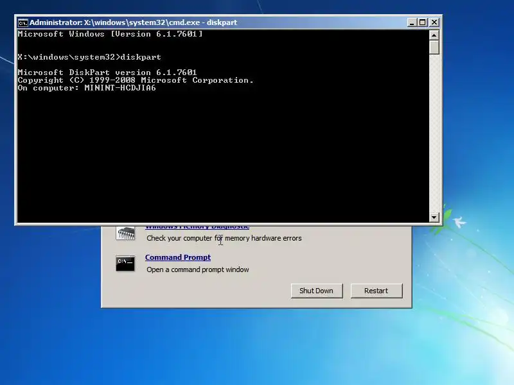Click the cmd scrollbar down arrow
514x385 pixels.
pos(434,217)
